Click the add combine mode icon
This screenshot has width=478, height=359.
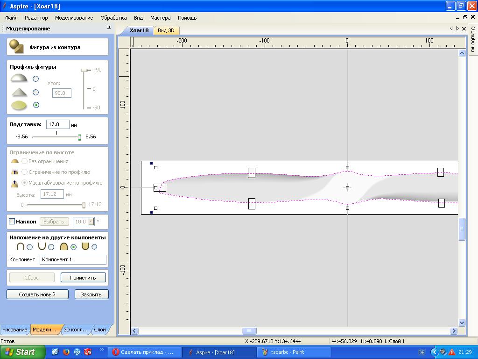[x=21, y=246]
